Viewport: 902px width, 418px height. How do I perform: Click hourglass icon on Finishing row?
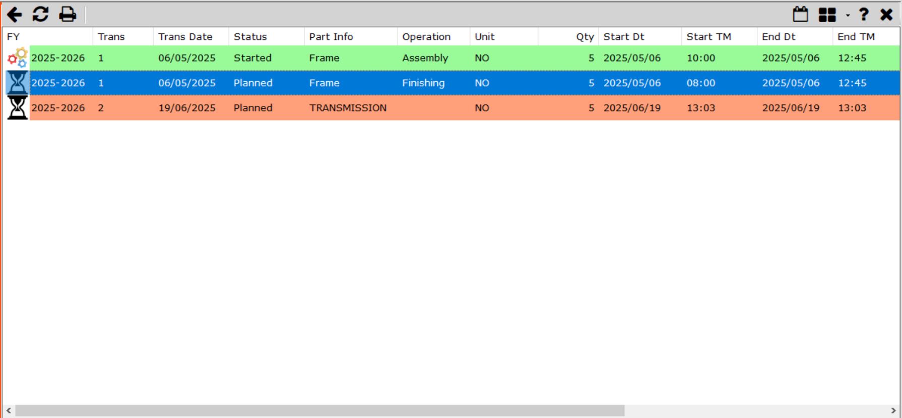17,83
